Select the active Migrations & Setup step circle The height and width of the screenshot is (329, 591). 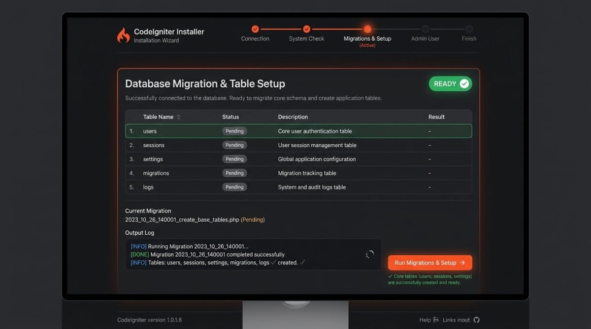pos(367,29)
